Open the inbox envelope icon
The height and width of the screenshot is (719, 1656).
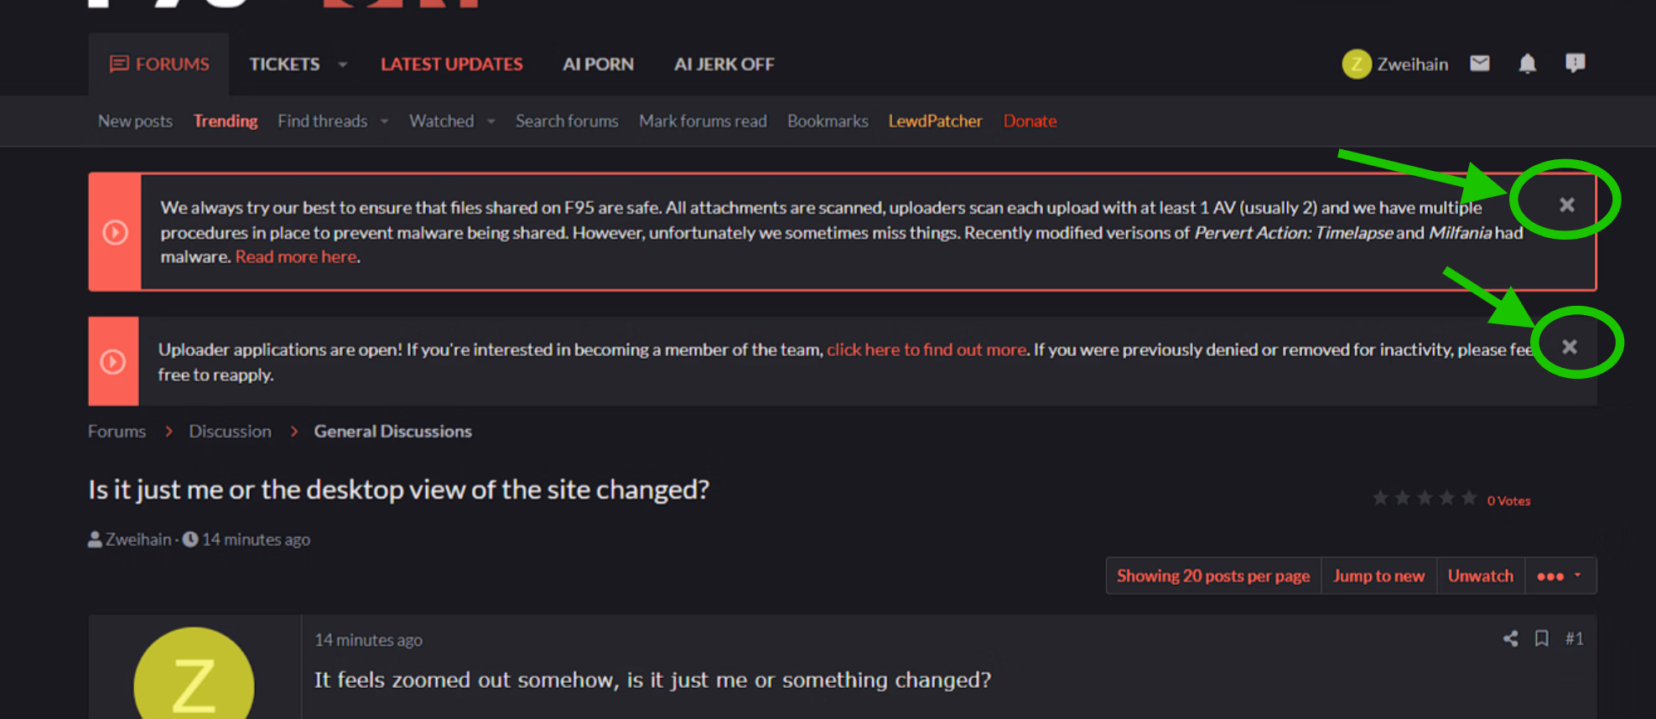pos(1480,64)
